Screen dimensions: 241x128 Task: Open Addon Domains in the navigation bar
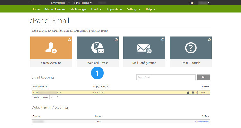click(x=55, y=9)
